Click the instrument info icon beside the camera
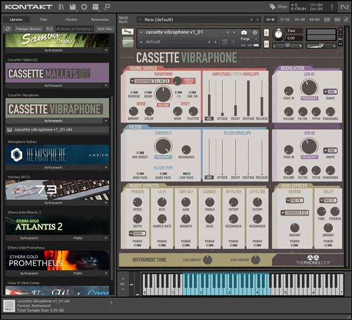Viewport: 352px width, 320px height. 254,32
